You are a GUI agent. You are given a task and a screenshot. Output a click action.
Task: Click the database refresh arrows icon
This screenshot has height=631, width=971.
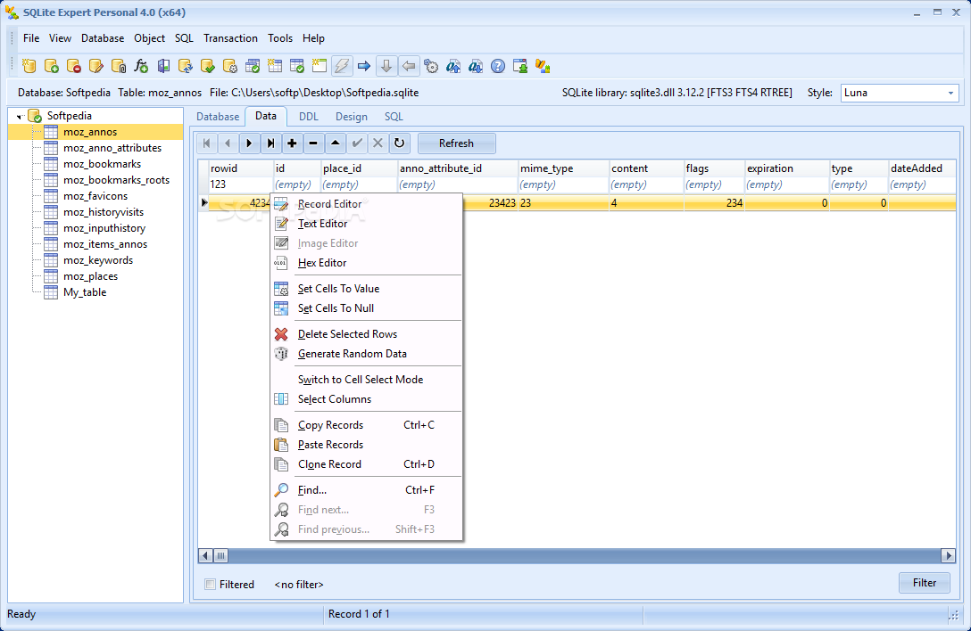pyautogui.click(x=185, y=66)
